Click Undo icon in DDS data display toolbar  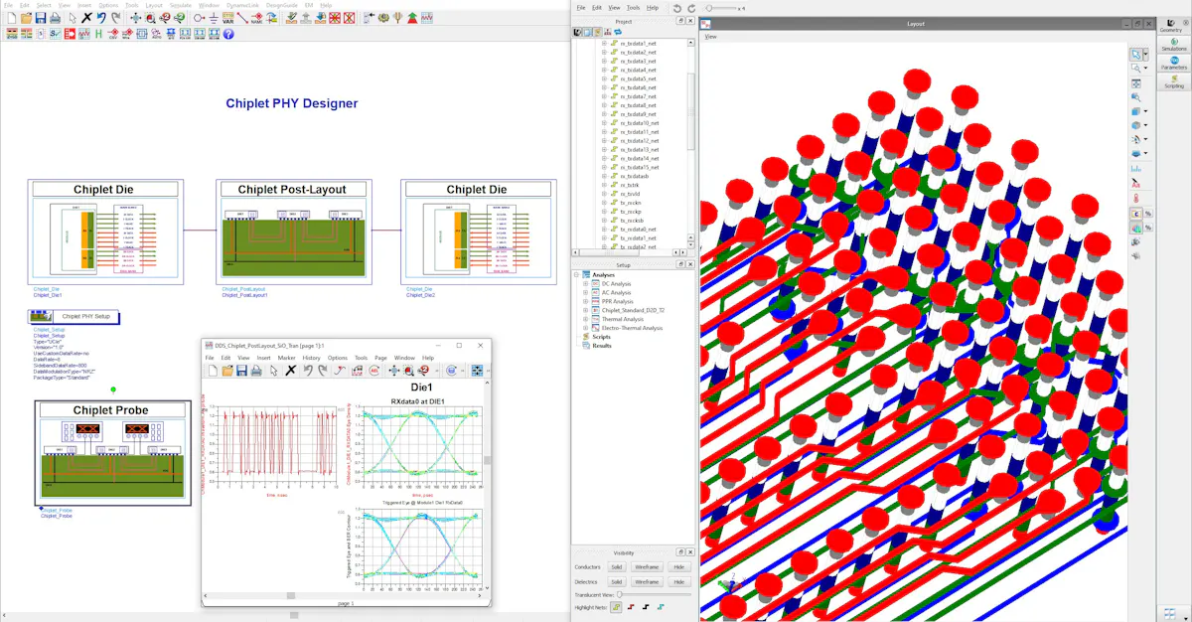308,371
